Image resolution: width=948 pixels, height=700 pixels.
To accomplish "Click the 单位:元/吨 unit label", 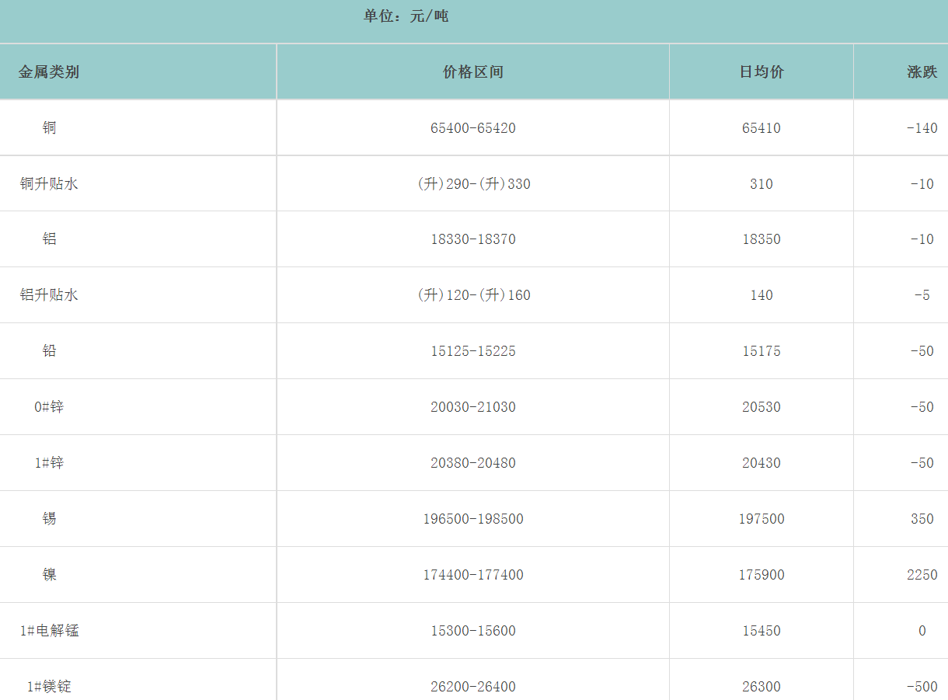I will pos(406,16).
